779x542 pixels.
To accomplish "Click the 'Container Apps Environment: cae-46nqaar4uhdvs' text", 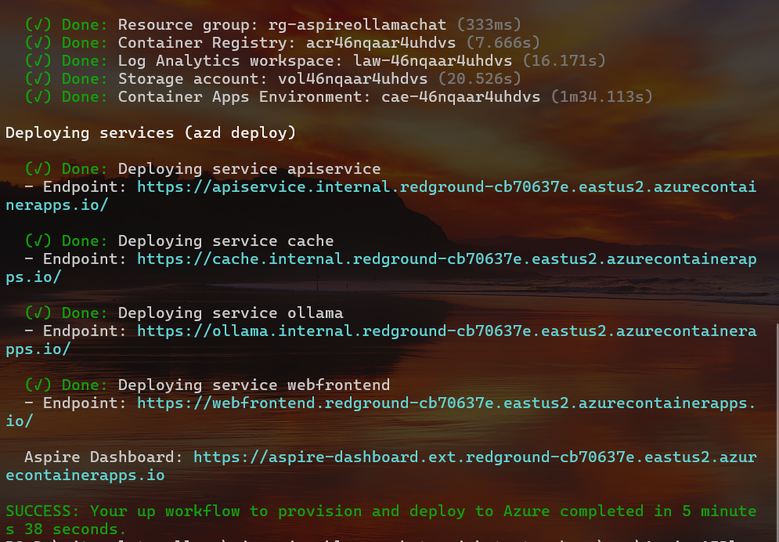I will (329, 97).
